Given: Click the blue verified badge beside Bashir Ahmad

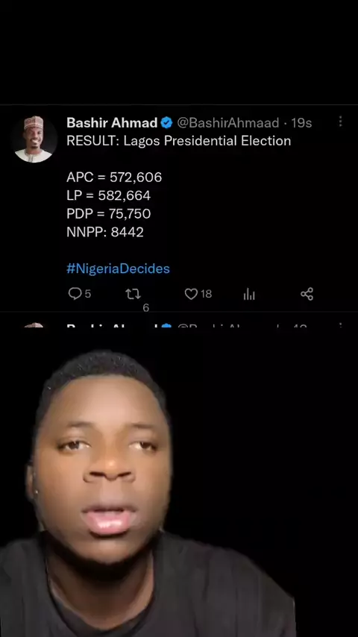Looking at the screenshot, I should tap(166, 122).
